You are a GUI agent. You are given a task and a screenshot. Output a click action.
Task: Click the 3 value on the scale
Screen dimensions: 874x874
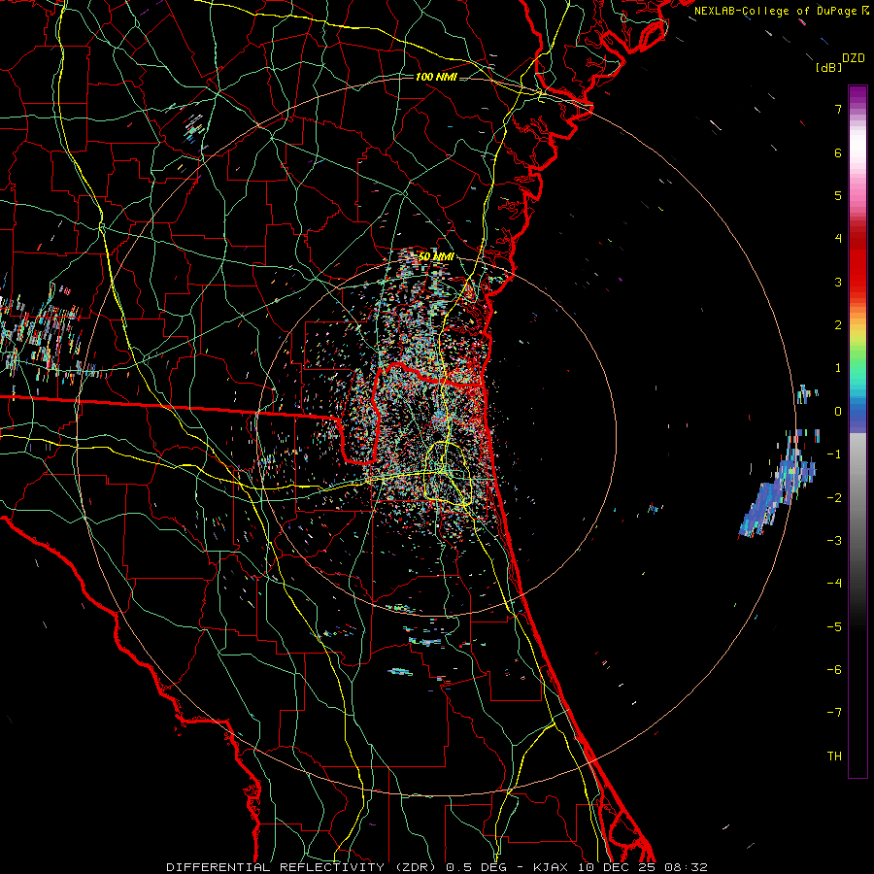tap(838, 282)
